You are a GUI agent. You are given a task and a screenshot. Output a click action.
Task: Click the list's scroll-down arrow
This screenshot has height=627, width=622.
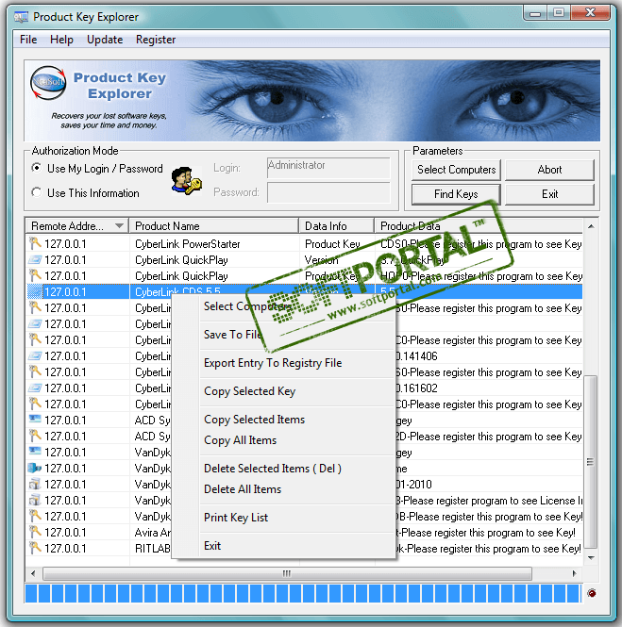(591, 557)
